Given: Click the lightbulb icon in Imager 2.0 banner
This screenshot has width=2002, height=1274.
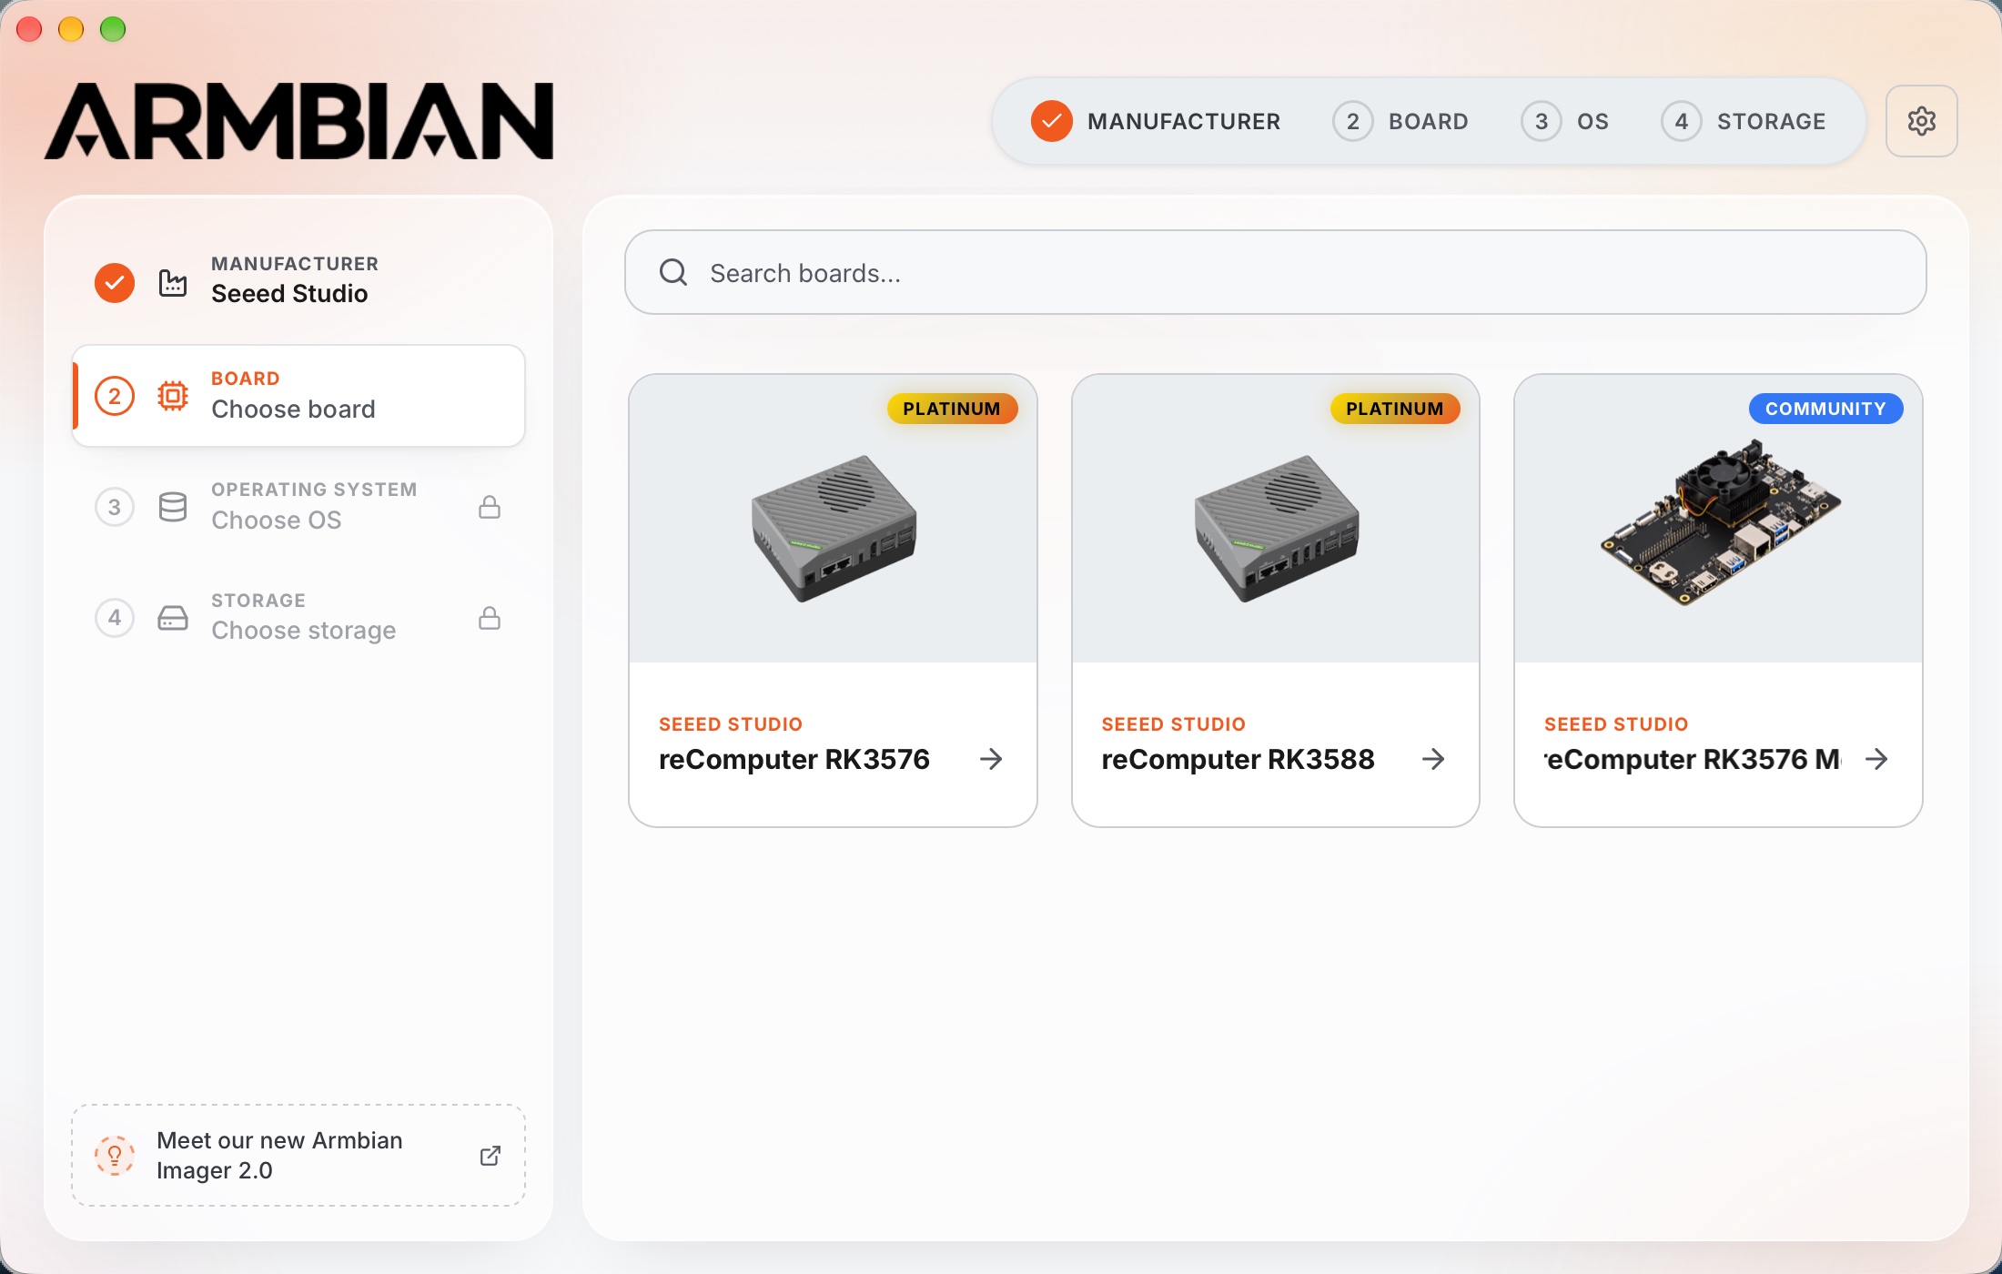Looking at the screenshot, I should 115,1156.
